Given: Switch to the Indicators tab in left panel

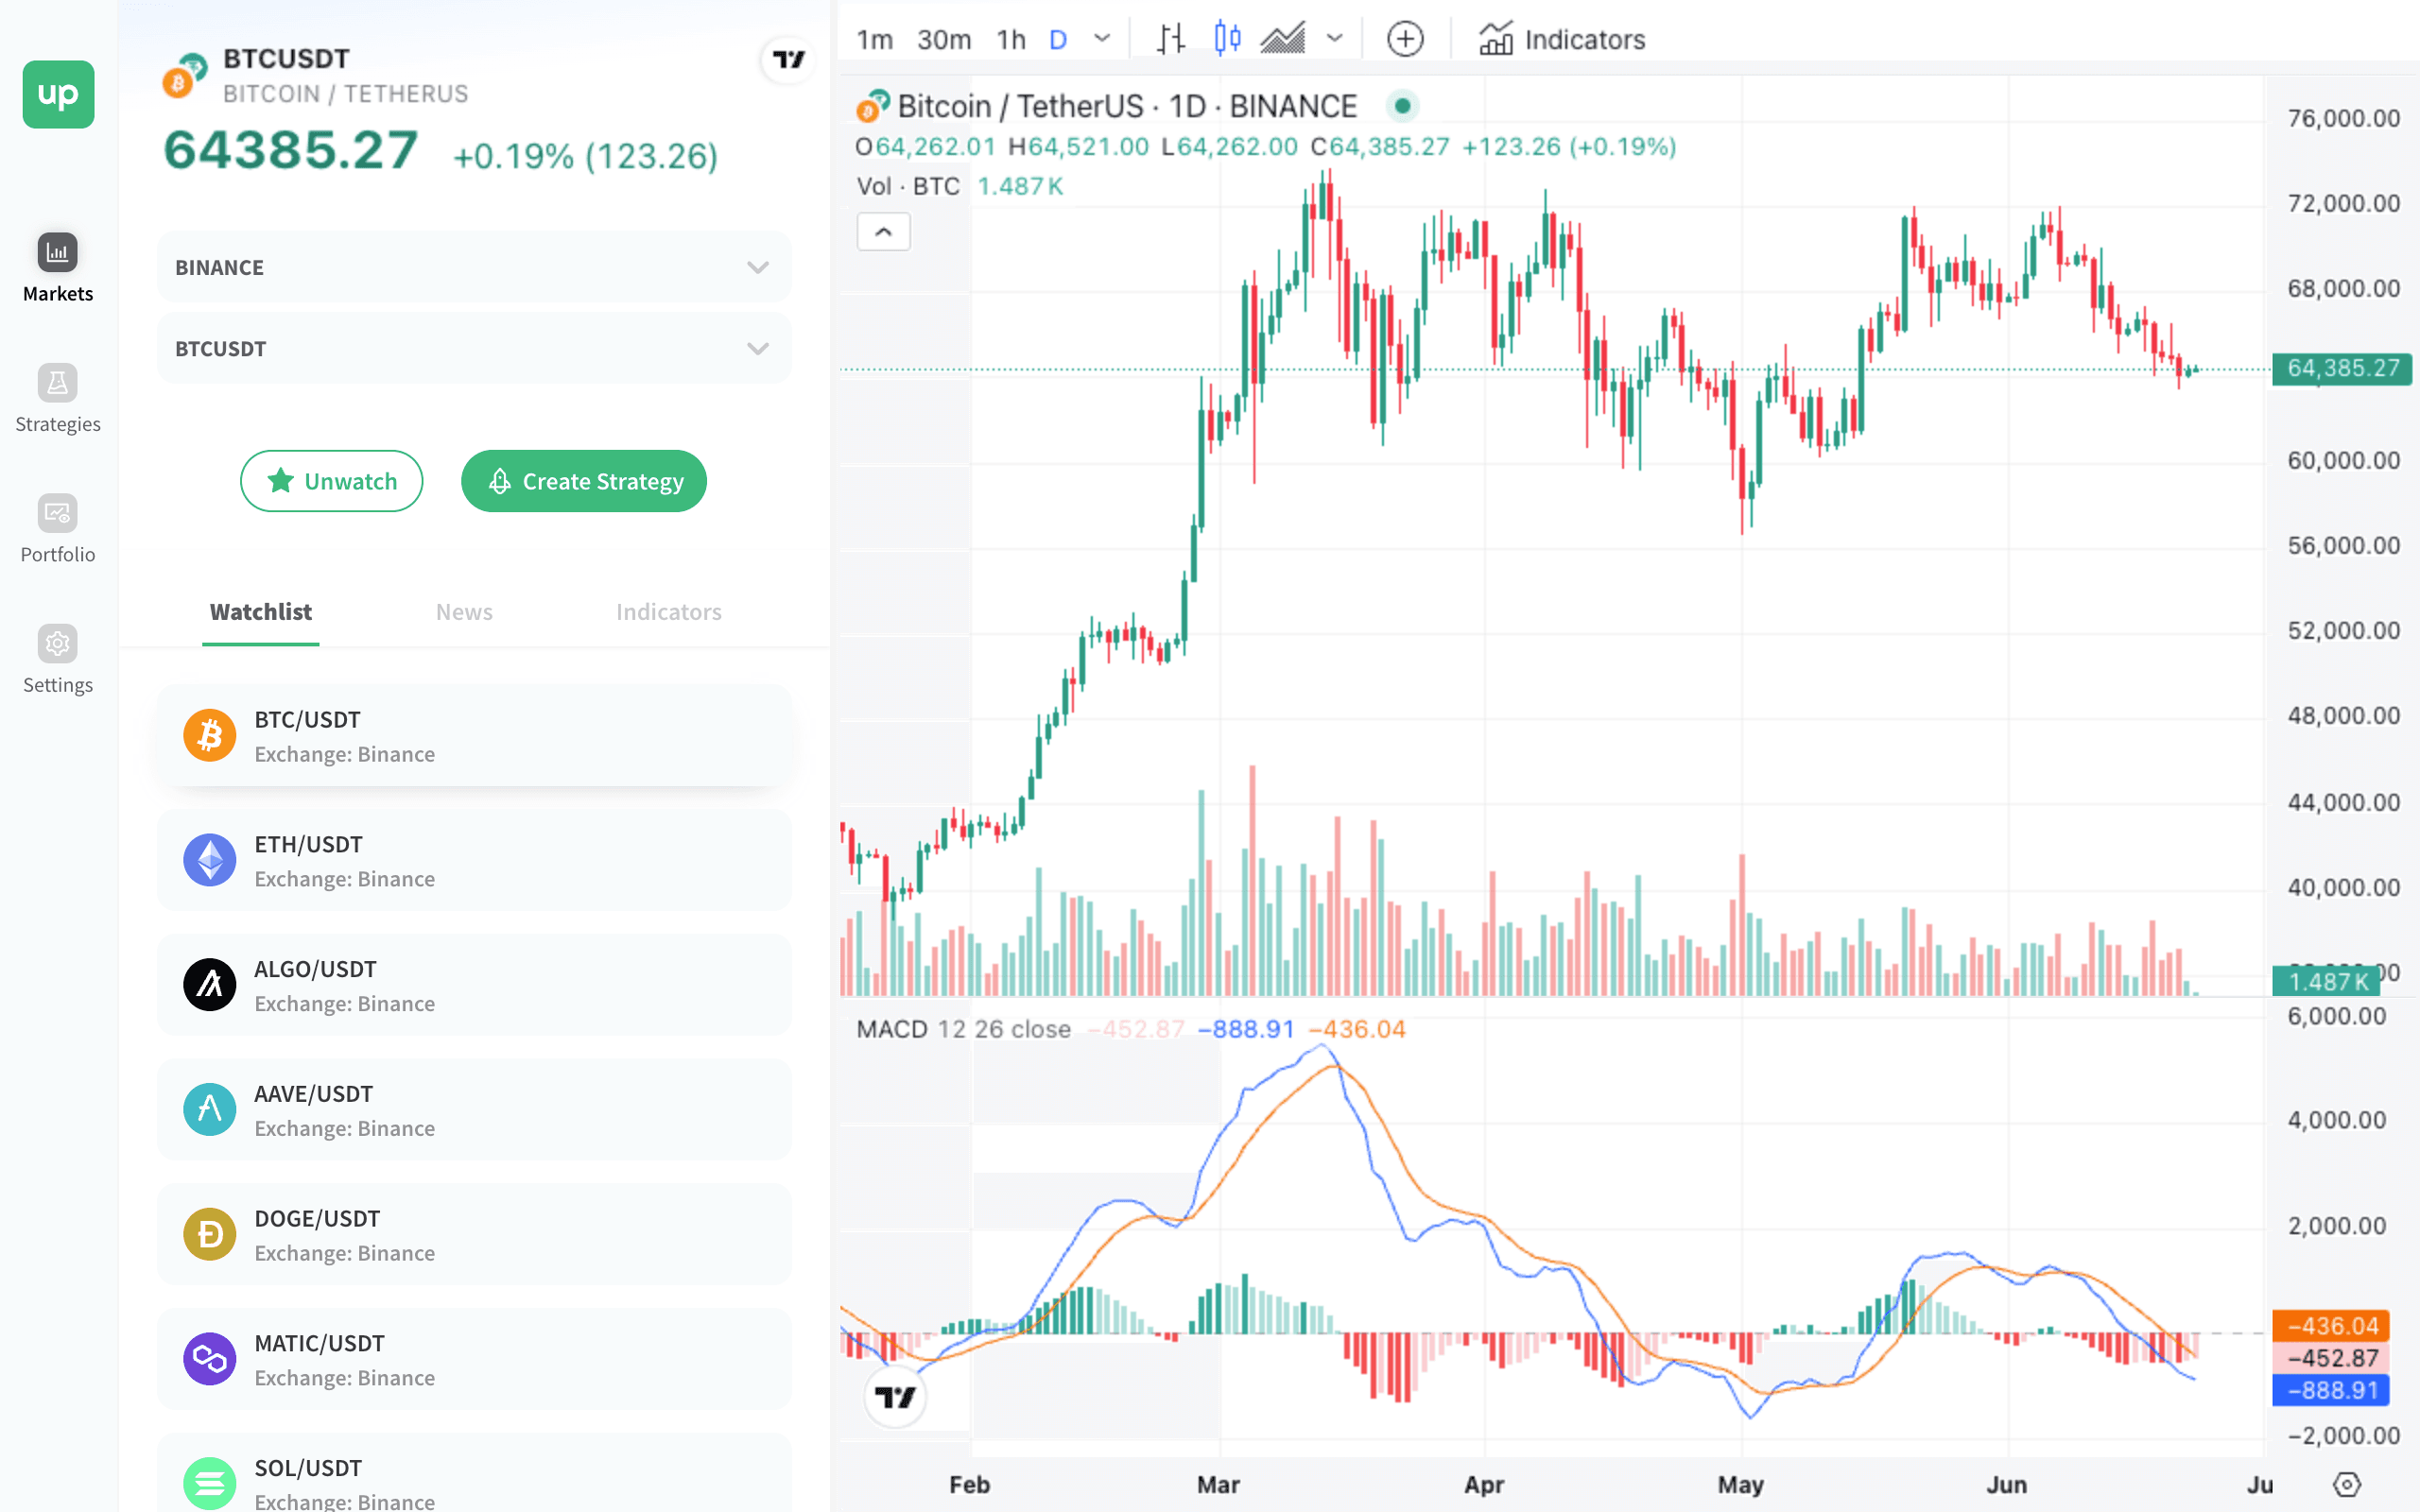Looking at the screenshot, I should pos(668,612).
